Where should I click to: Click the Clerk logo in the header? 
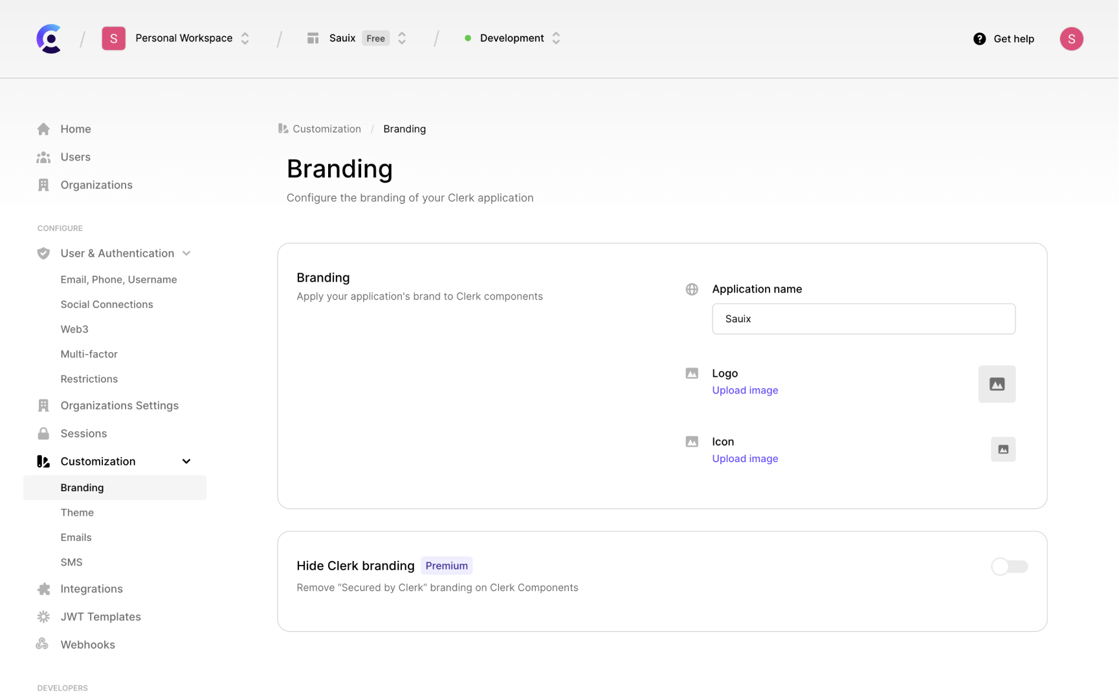click(49, 38)
